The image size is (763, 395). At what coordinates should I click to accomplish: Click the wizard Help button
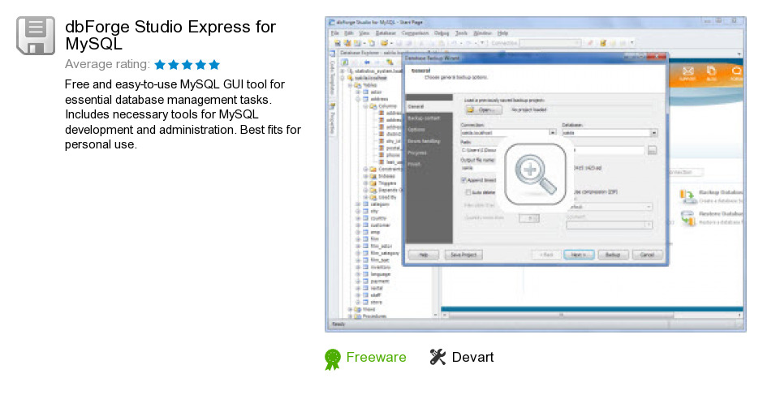point(424,255)
